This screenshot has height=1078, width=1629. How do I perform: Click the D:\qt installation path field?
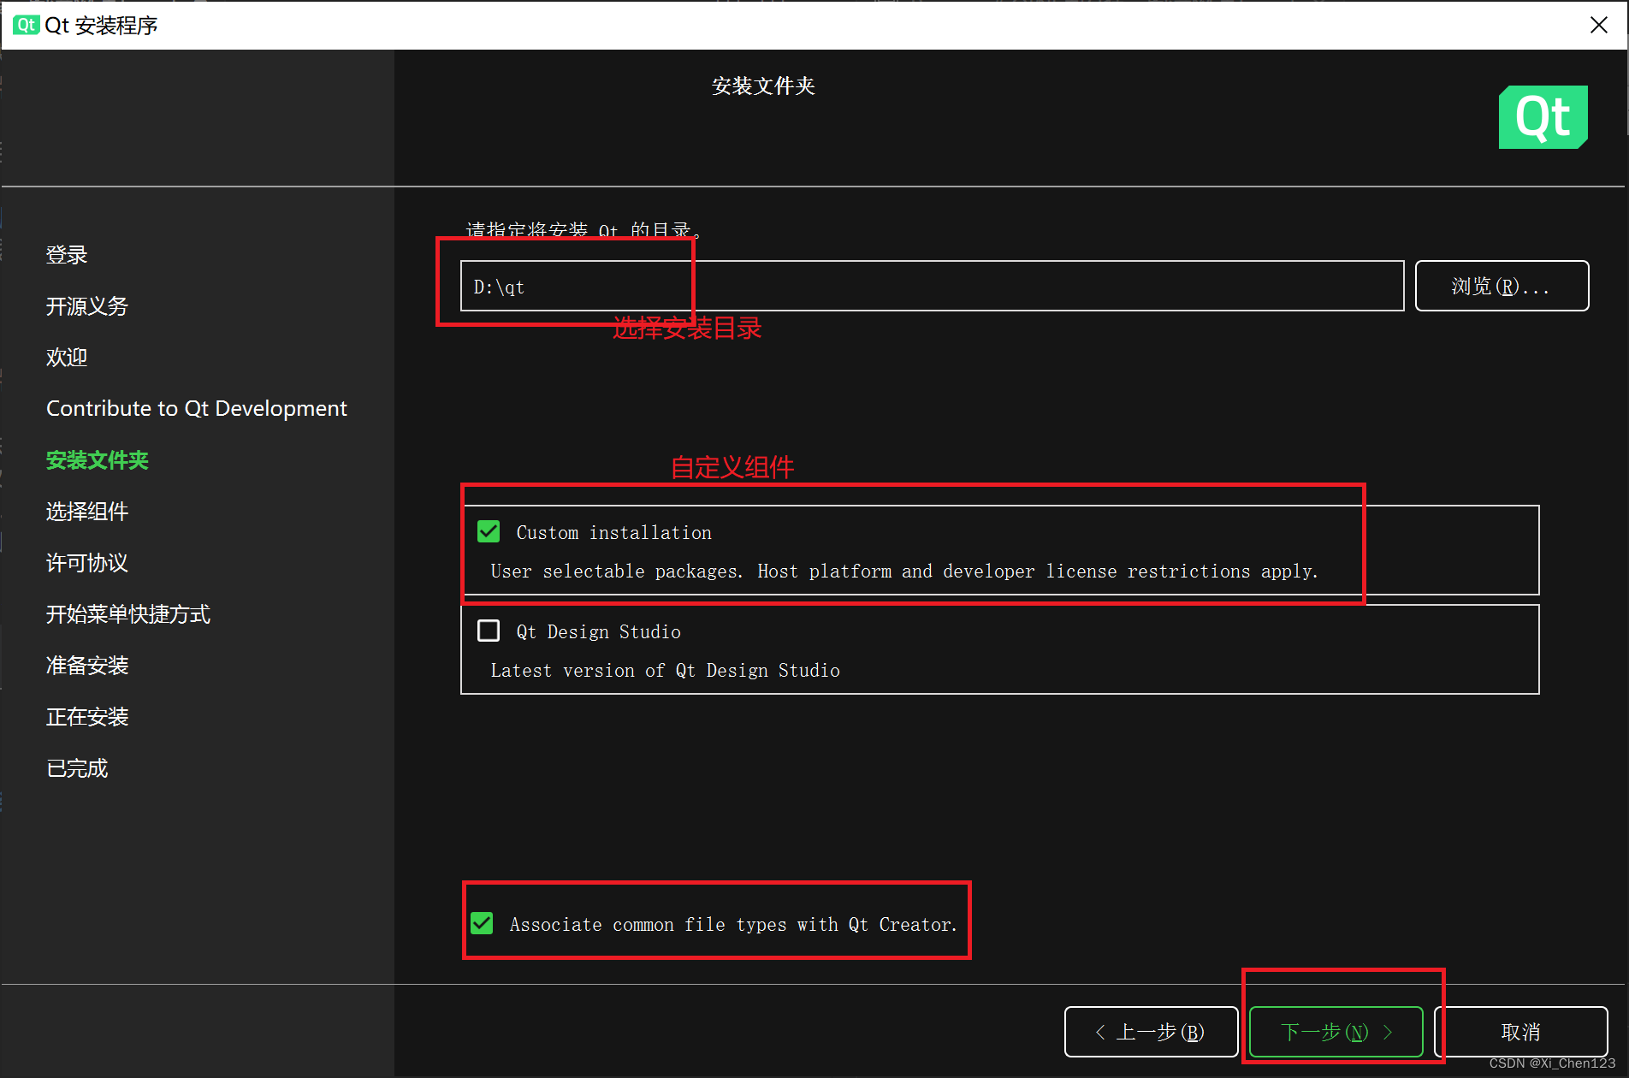tap(932, 286)
